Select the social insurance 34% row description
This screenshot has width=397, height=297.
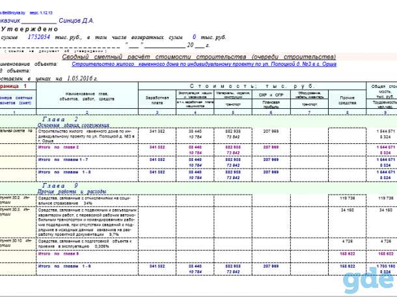[x=85, y=201]
